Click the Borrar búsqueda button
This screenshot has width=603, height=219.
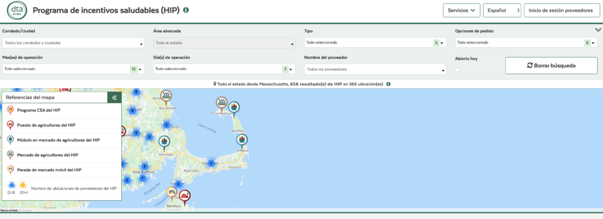pos(551,66)
